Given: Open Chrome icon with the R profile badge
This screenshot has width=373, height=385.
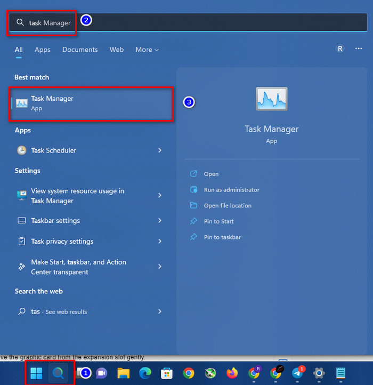Looking at the screenshot, I should 254,373.
